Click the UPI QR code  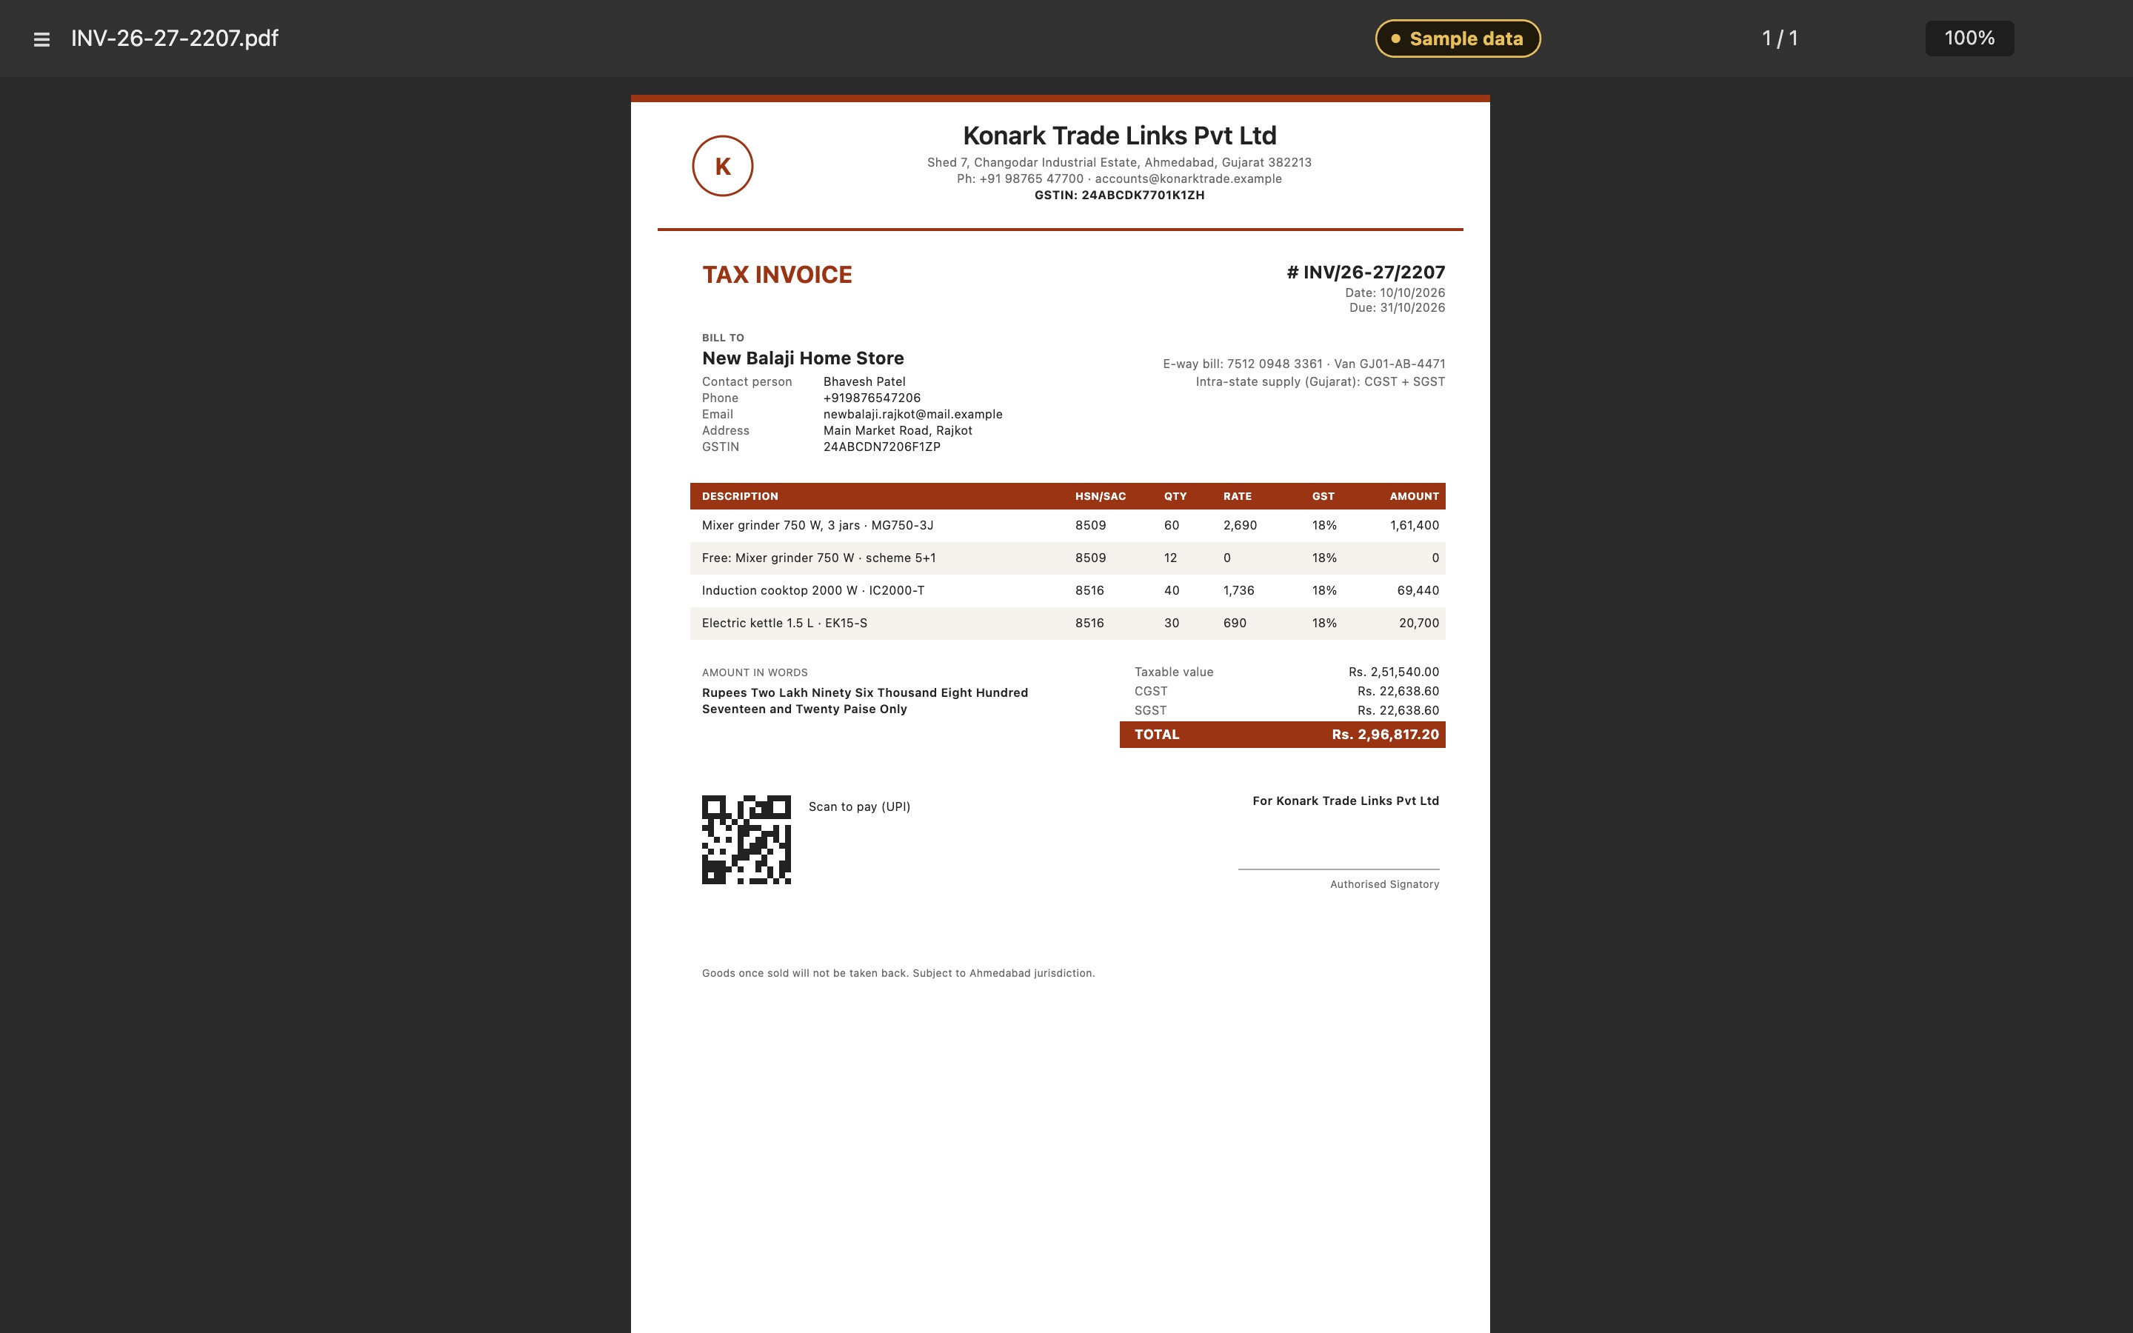[x=746, y=839]
